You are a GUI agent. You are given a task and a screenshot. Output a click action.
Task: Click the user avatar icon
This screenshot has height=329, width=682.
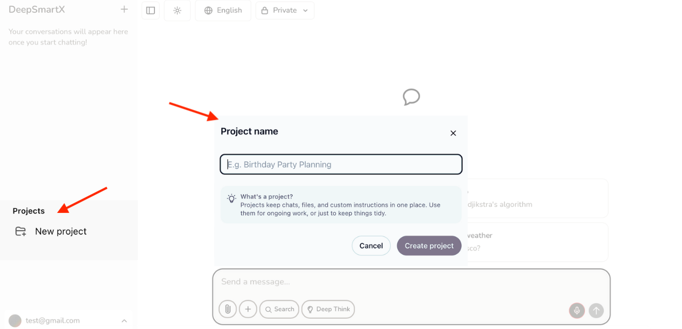(15, 321)
